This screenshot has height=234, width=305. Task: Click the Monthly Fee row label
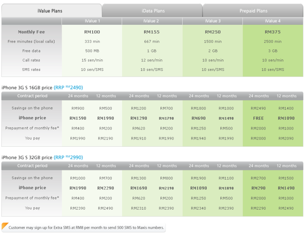[31, 32]
